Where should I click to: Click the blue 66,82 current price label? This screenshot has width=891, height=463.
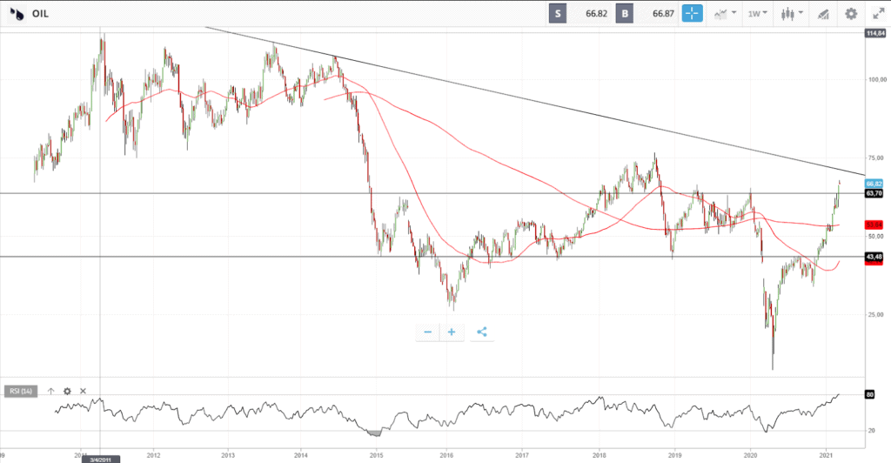[x=874, y=184]
